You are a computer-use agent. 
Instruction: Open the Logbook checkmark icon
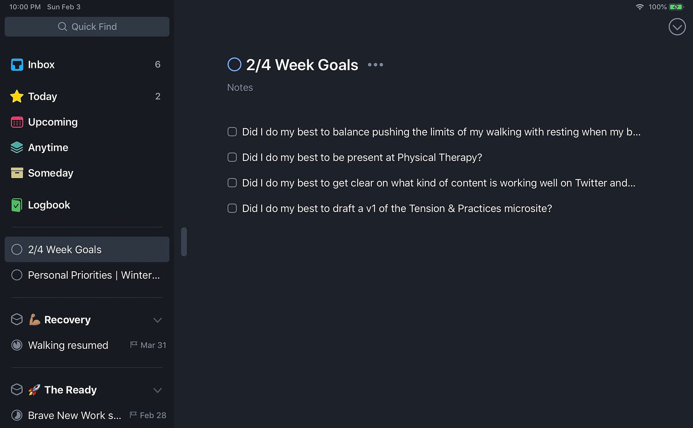coord(16,205)
